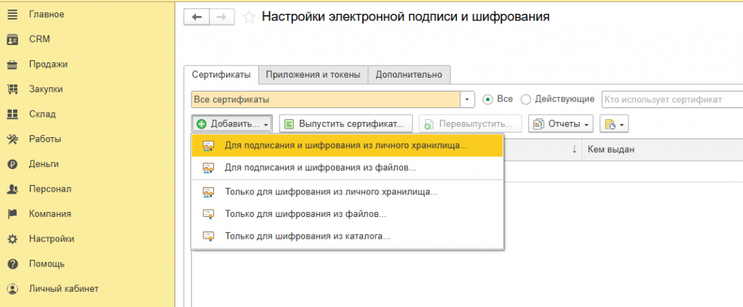Open the Отчеты dropdown menu

pos(561,124)
